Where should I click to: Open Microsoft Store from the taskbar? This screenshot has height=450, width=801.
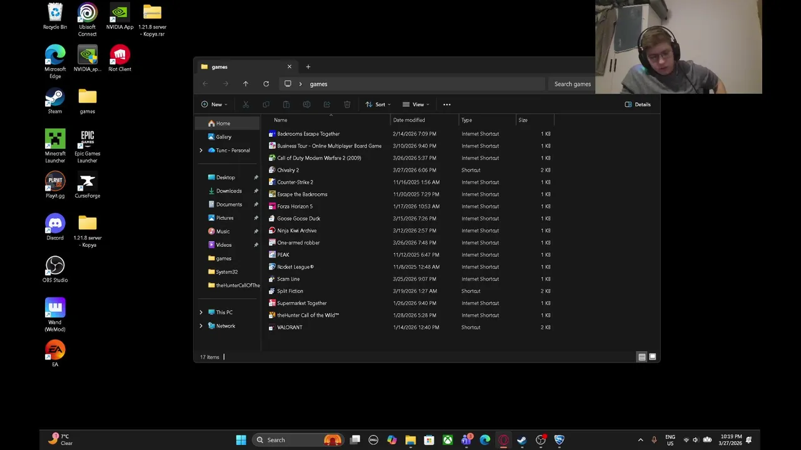tap(429, 440)
